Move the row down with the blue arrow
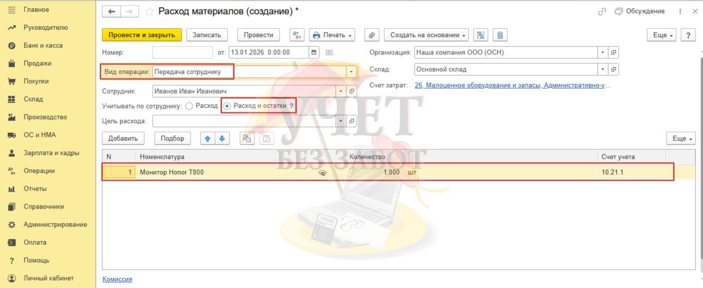The height and width of the screenshot is (288, 703). click(222, 139)
